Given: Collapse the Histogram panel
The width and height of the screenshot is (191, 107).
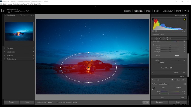Looking at the screenshot, I should pos(186,15).
